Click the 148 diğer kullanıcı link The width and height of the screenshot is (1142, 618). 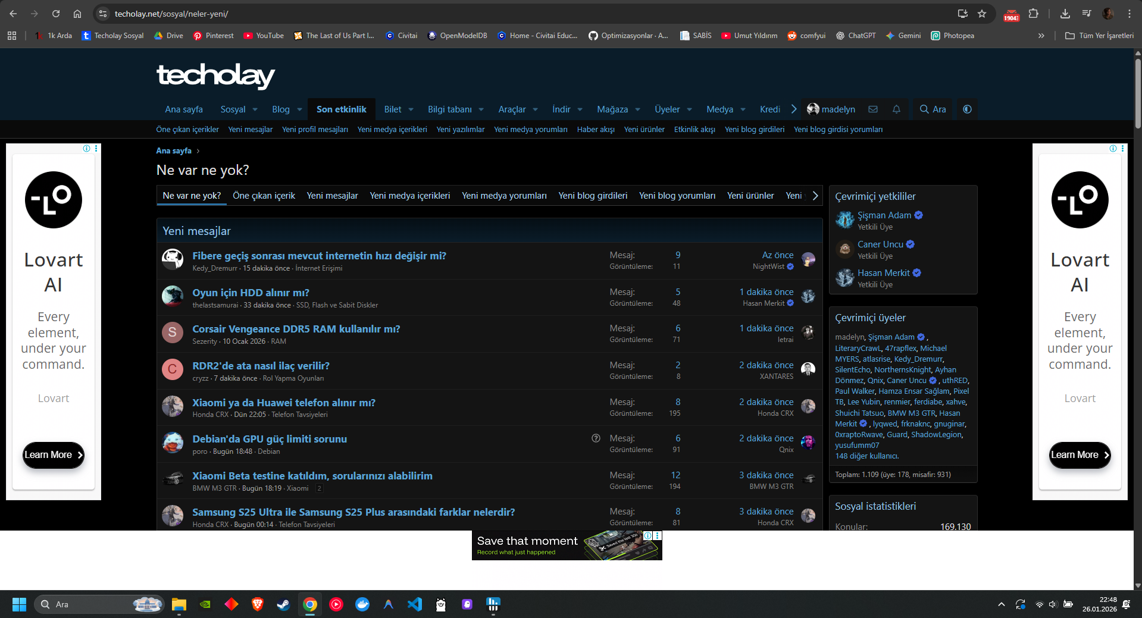tap(866, 456)
